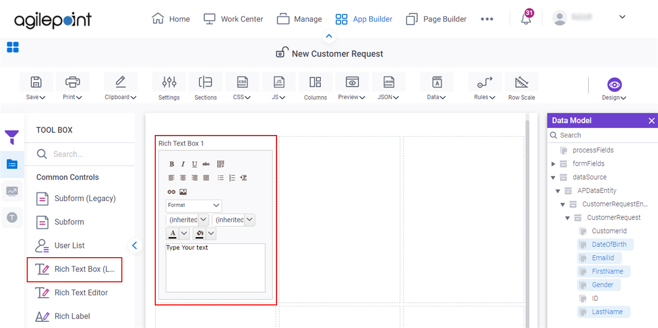This screenshot has height=328, width=658.
Task: Close the Data Model panel
Action: click(x=651, y=120)
